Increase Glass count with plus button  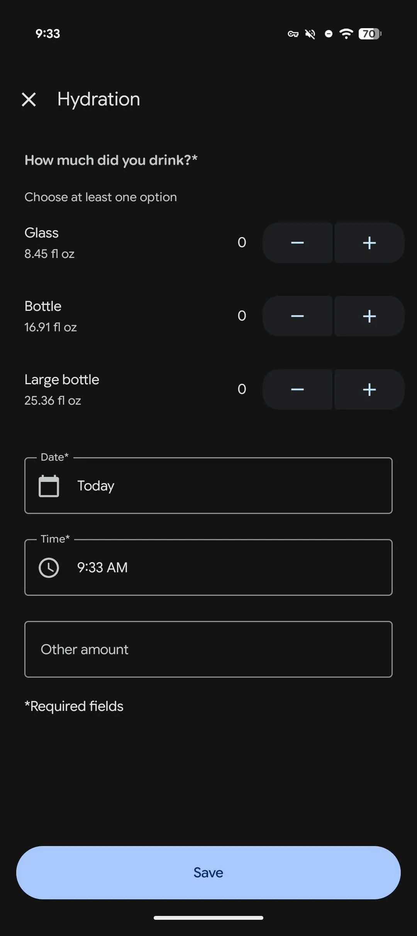pos(369,243)
